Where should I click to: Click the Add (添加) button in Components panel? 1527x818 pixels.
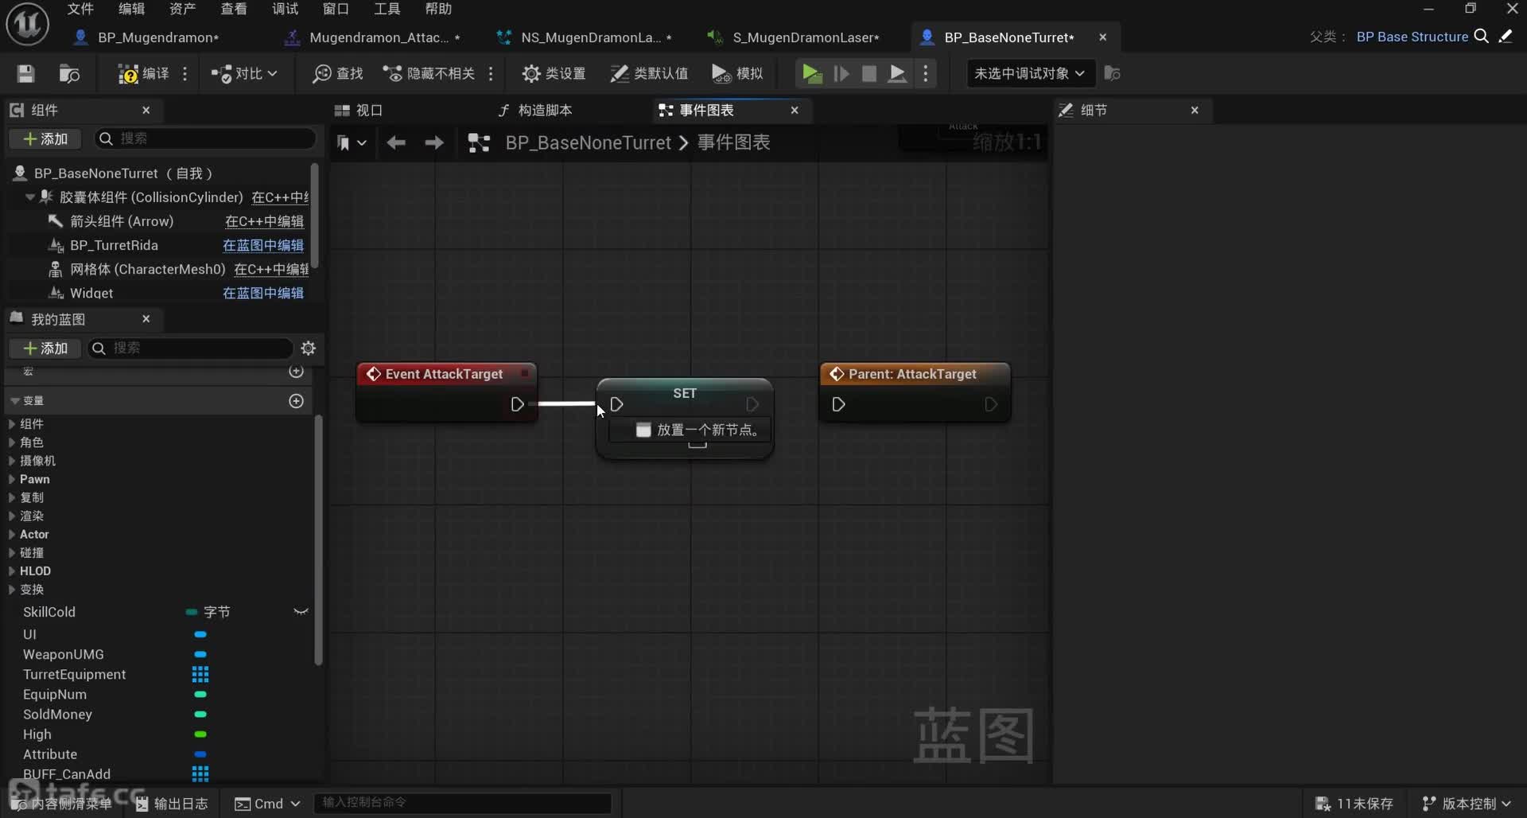click(x=45, y=139)
